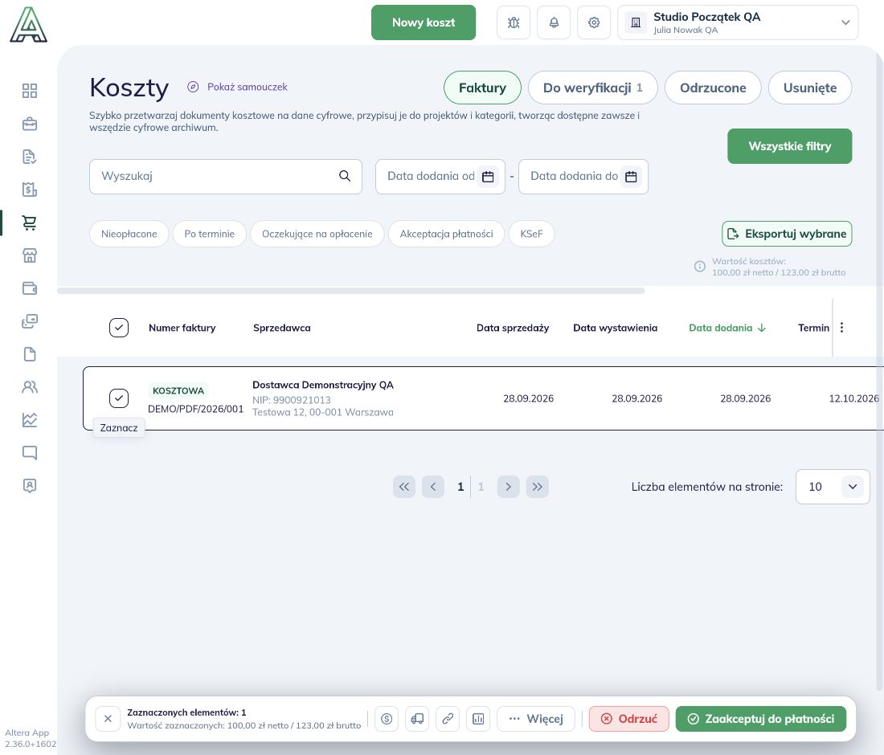
Task: Click the Odrzuć button
Action: pos(628,719)
